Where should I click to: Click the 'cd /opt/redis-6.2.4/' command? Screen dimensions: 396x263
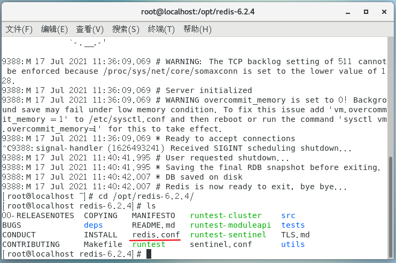coord(146,196)
